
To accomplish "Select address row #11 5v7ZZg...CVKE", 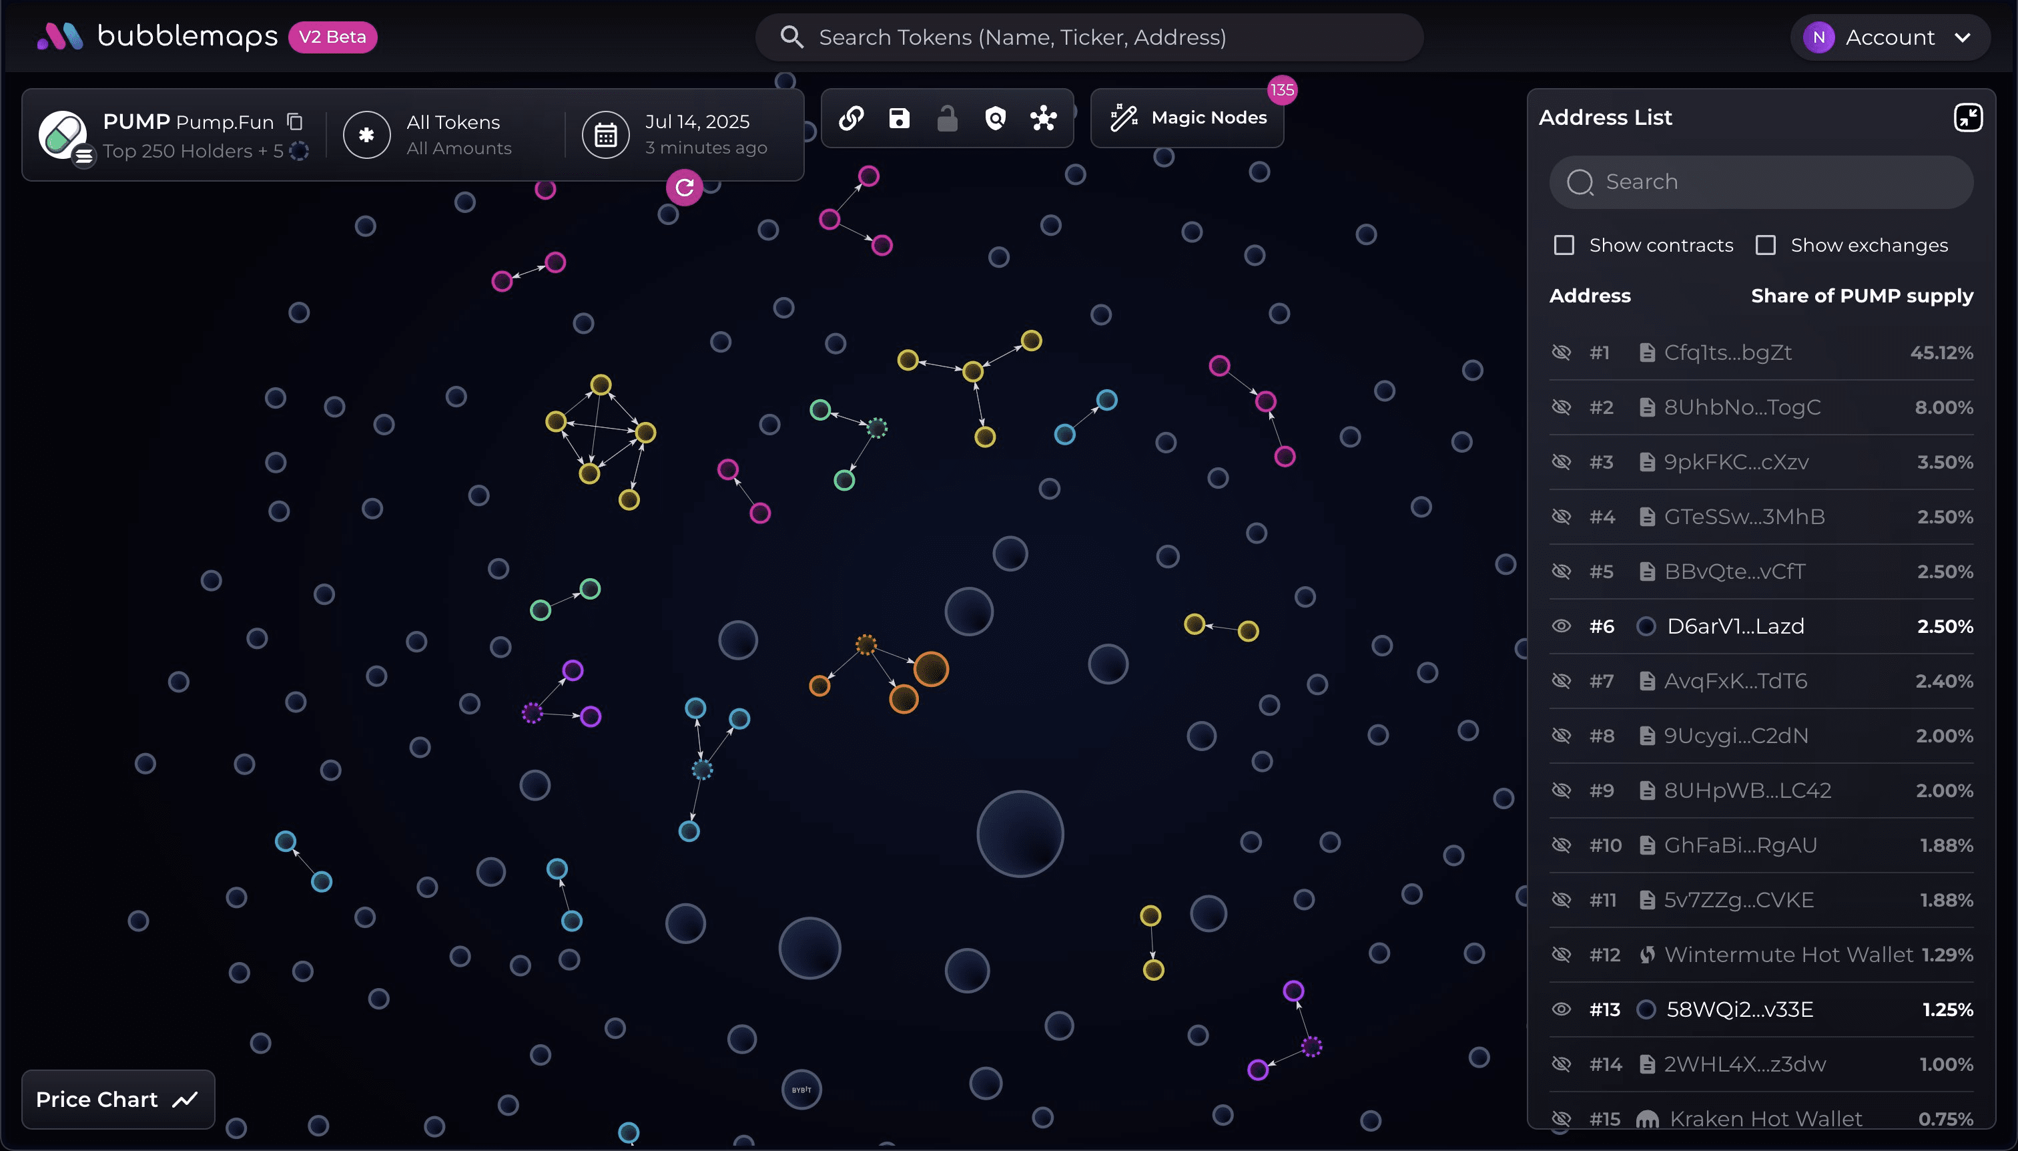I will (x=1761, y=901).
